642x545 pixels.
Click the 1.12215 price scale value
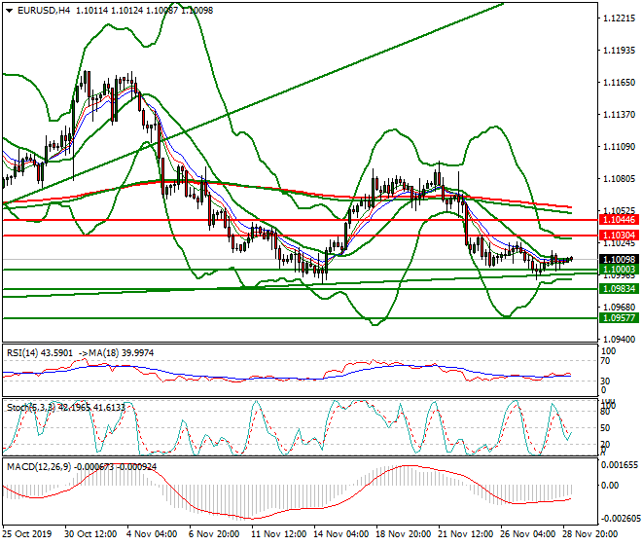coord(620,18)
